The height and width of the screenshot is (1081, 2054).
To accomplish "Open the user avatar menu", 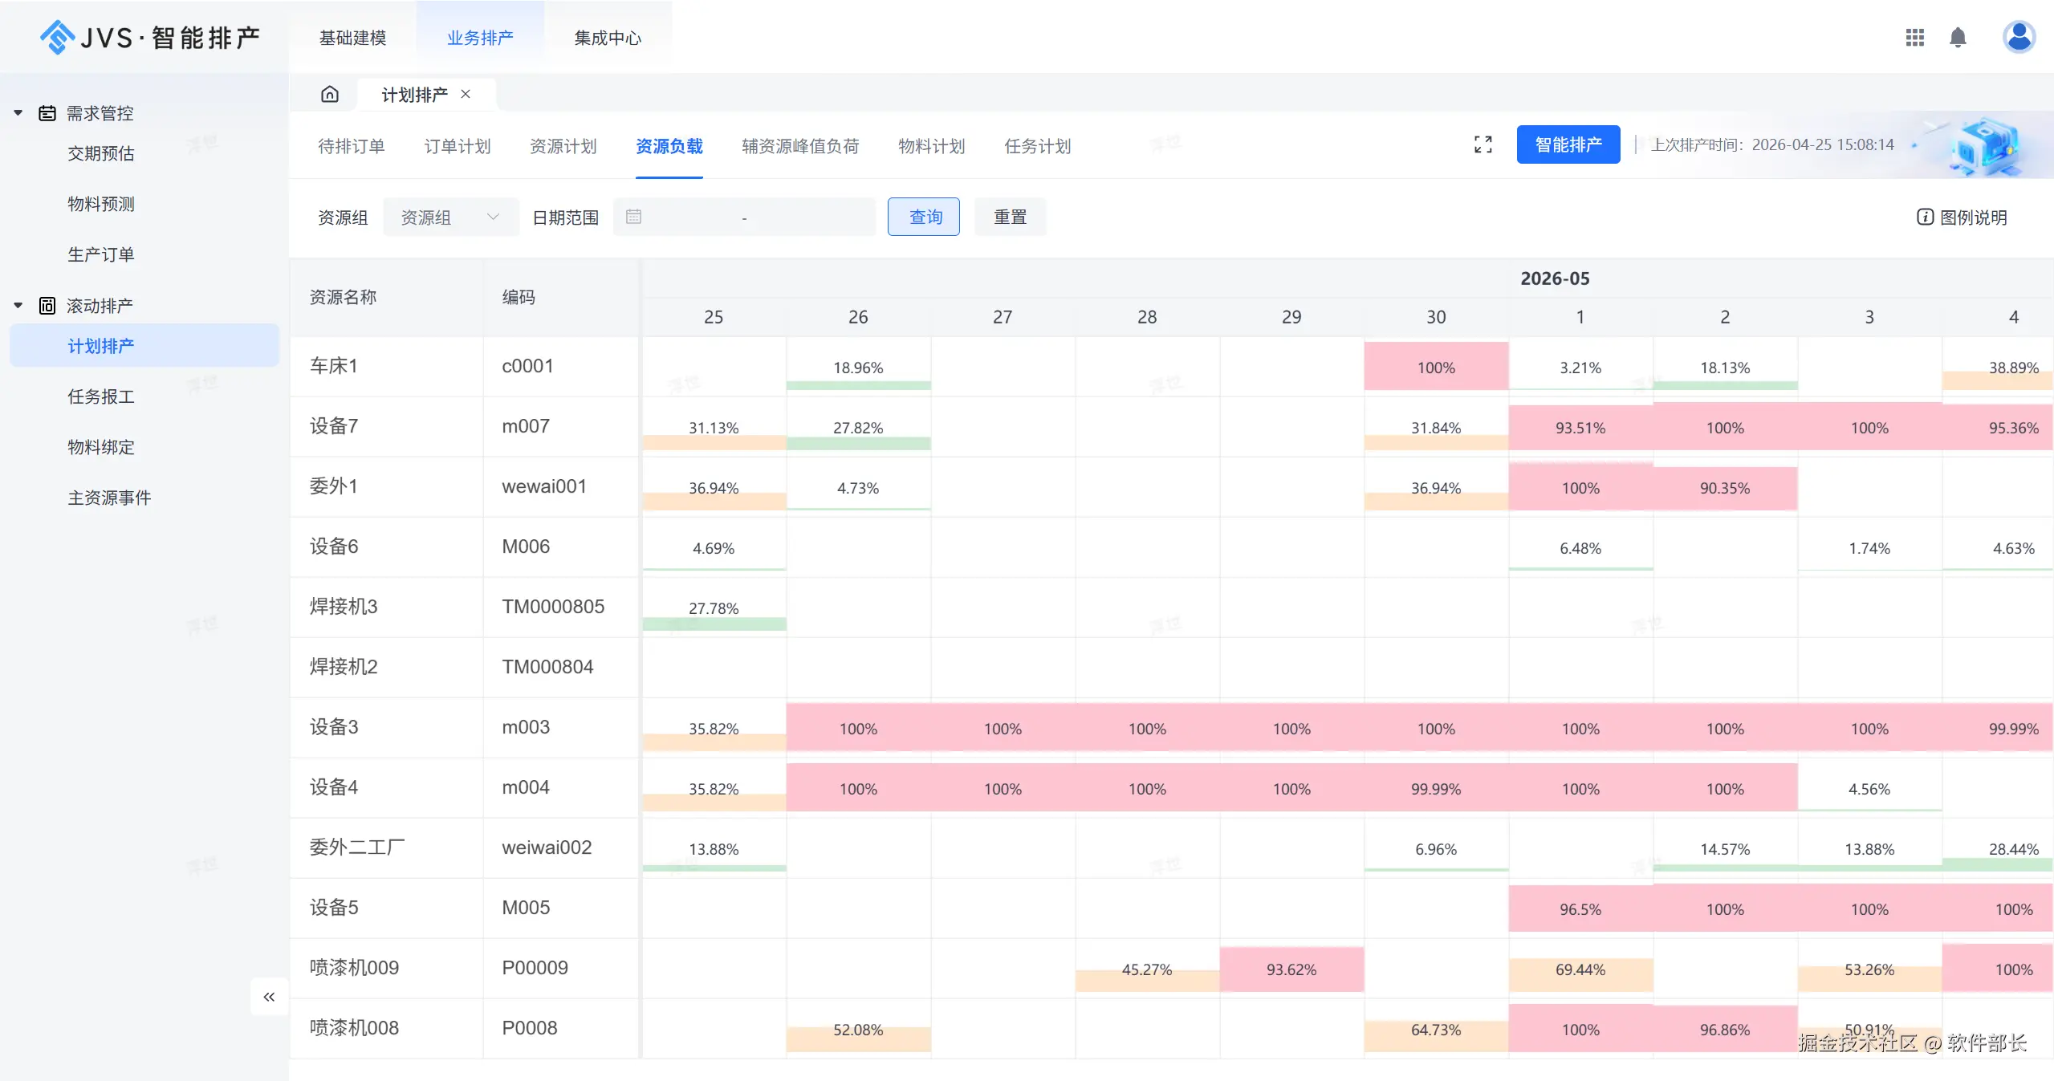I will (2018, 37).
